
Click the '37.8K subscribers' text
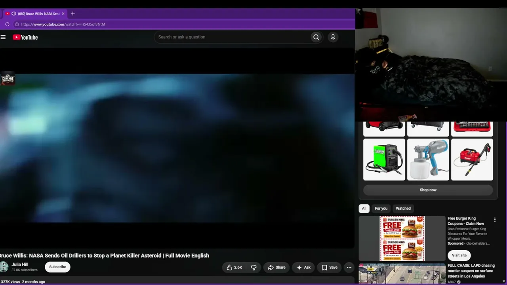click(x=25, y=270)
